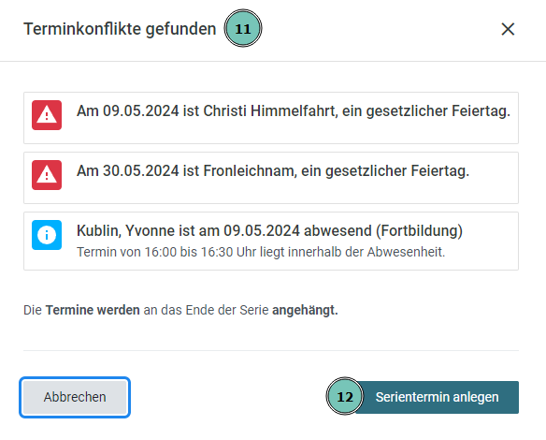Screen dimensions: 546x440
Task: Click the date 30.05.2024 in the second alert
Action: point(140,170)
